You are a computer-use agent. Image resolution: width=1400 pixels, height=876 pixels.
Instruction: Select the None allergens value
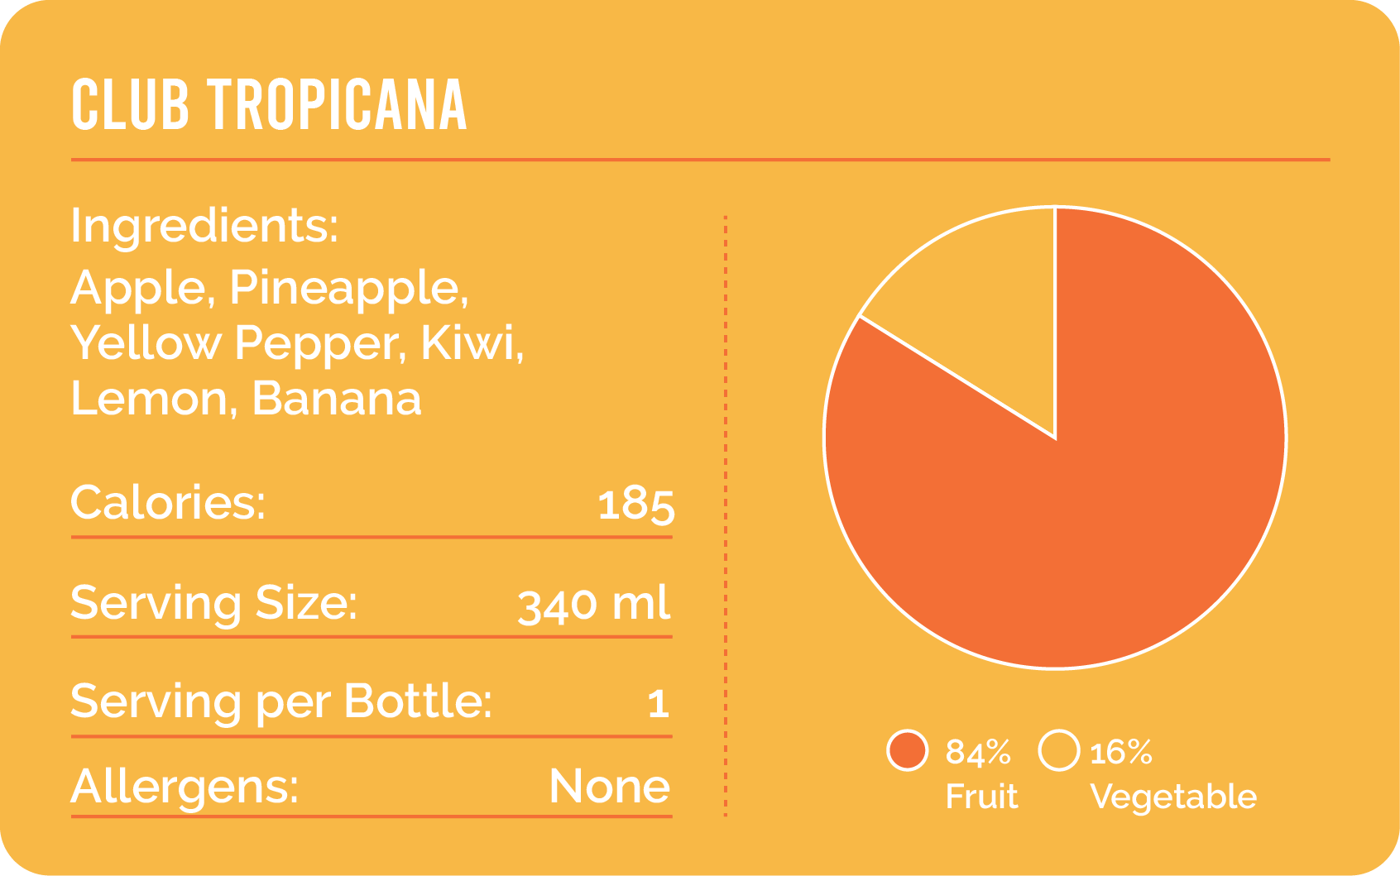tap(609, 786)
